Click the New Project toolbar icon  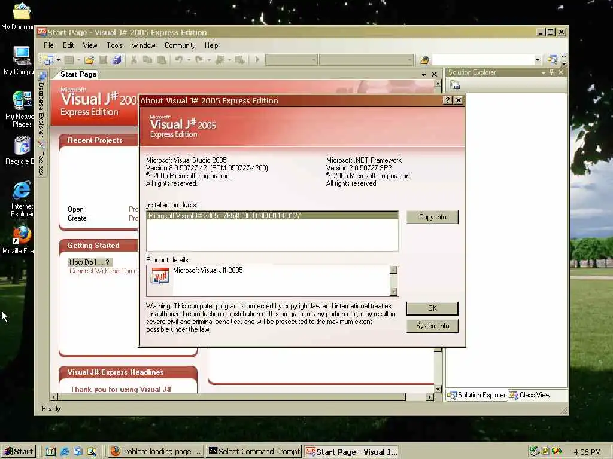pos(48,60)
